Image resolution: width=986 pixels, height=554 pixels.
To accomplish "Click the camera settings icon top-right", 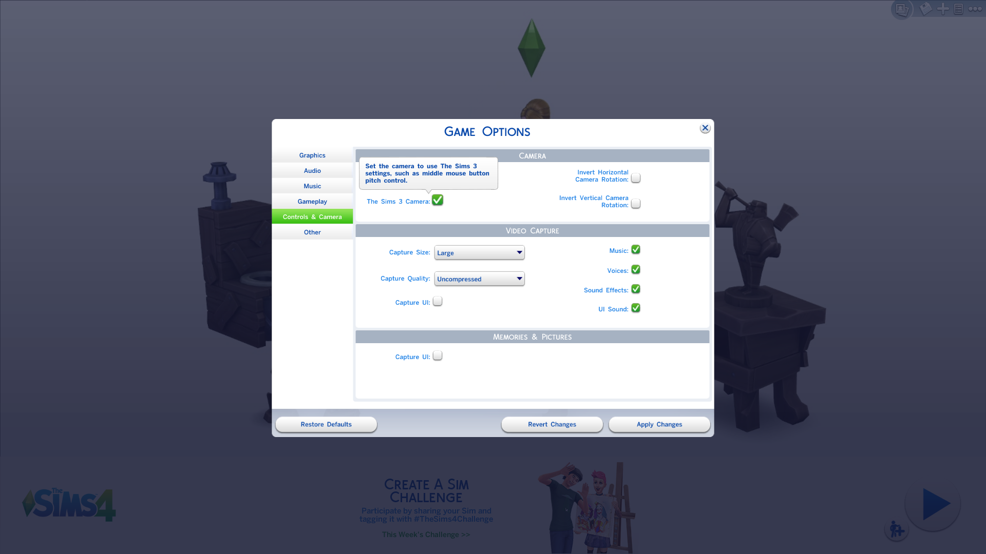I will point(903,9).
